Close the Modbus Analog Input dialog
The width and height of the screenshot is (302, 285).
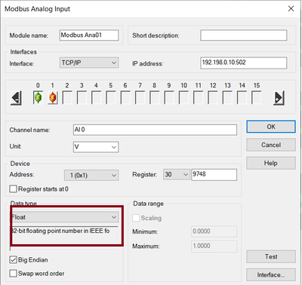(291, 8)
